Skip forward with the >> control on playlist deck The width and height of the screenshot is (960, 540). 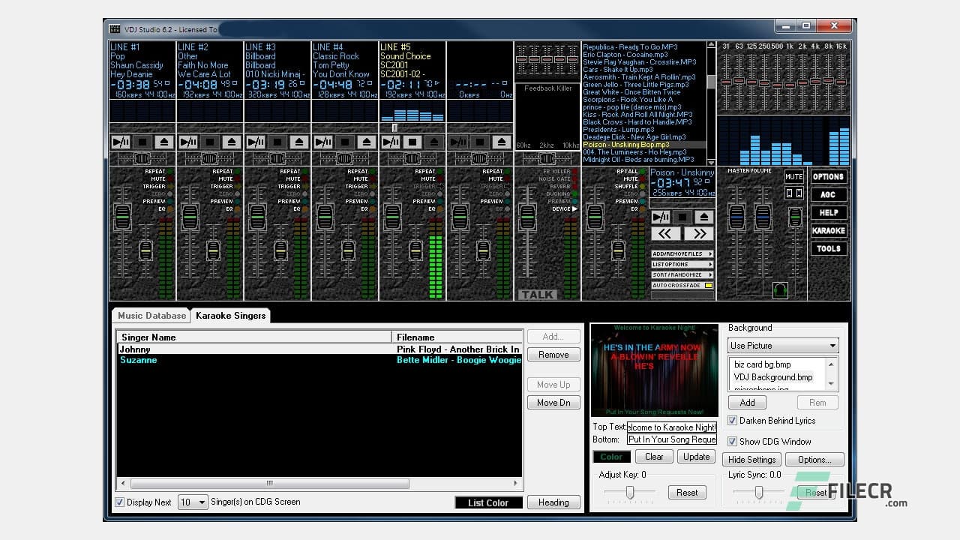coord(699,233)
